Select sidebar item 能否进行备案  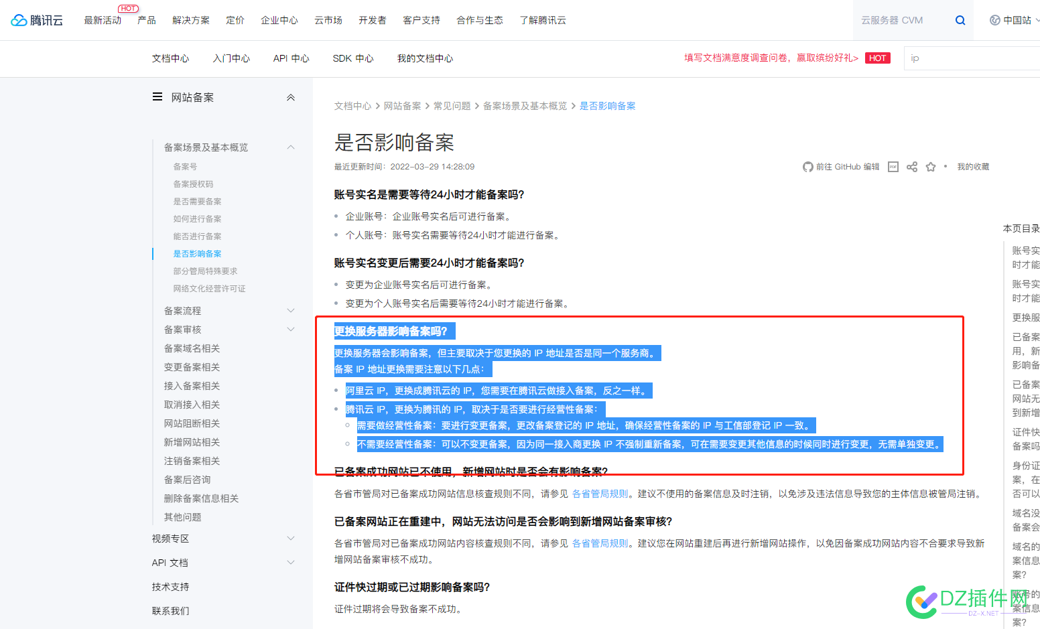click(x=198, y=236)
